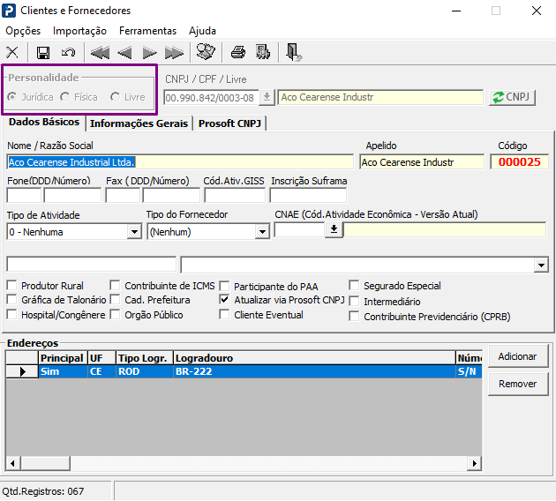Click the save diskette toolbar icon
Viewport: 556px width, 501px height.
(x=43, y=52)
